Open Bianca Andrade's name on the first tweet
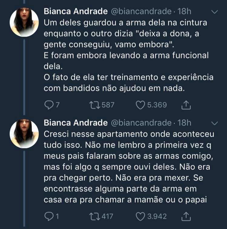Image resolution: width=227 pixels, height=229 pixels. [76, 12]
